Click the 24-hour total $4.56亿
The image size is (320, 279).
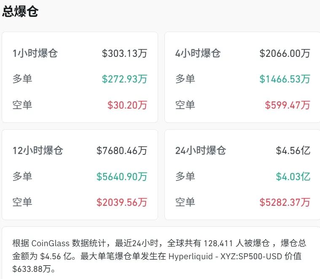click(293, 151)
